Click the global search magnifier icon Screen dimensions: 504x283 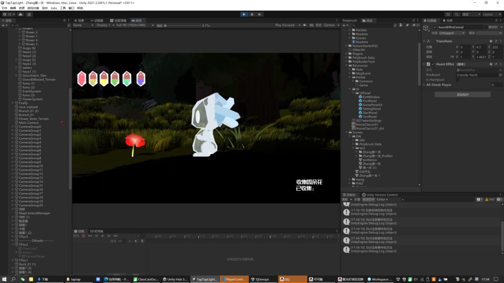point(457,14)
